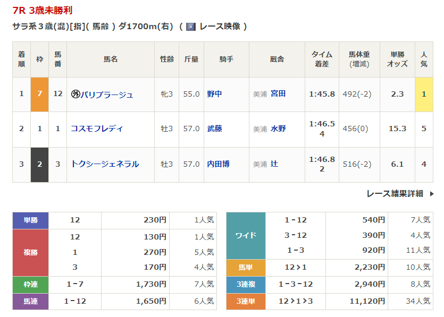Click the yellow popularity rank 1 cell
444x317 pixels.
click(424, 94)
